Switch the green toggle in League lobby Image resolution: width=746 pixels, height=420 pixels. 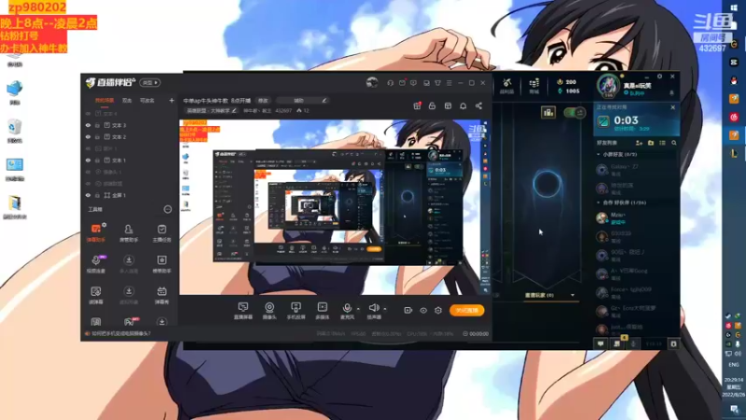574,113
